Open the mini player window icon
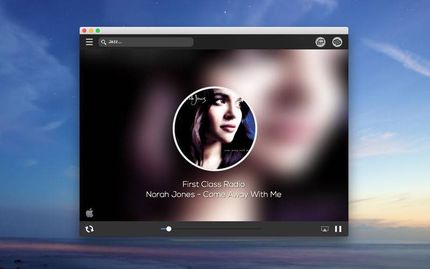Viewport: 430px width, 269px height. coord(320,42)
